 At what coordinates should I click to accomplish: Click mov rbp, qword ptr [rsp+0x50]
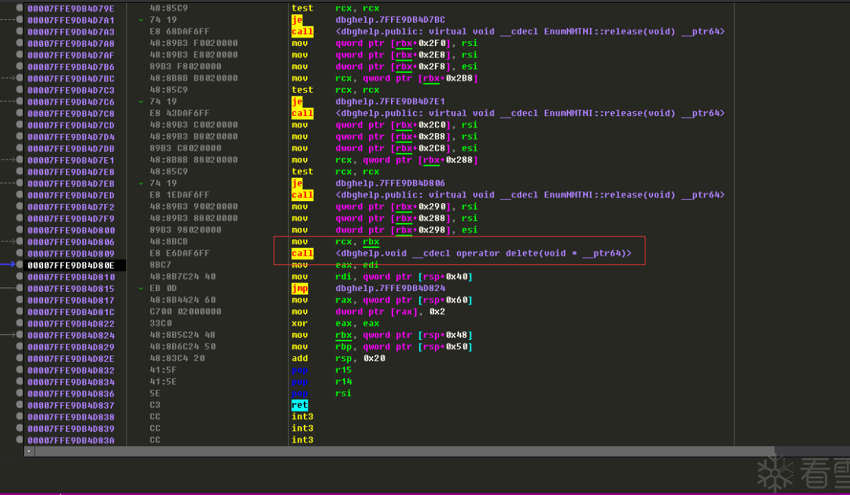382,346
